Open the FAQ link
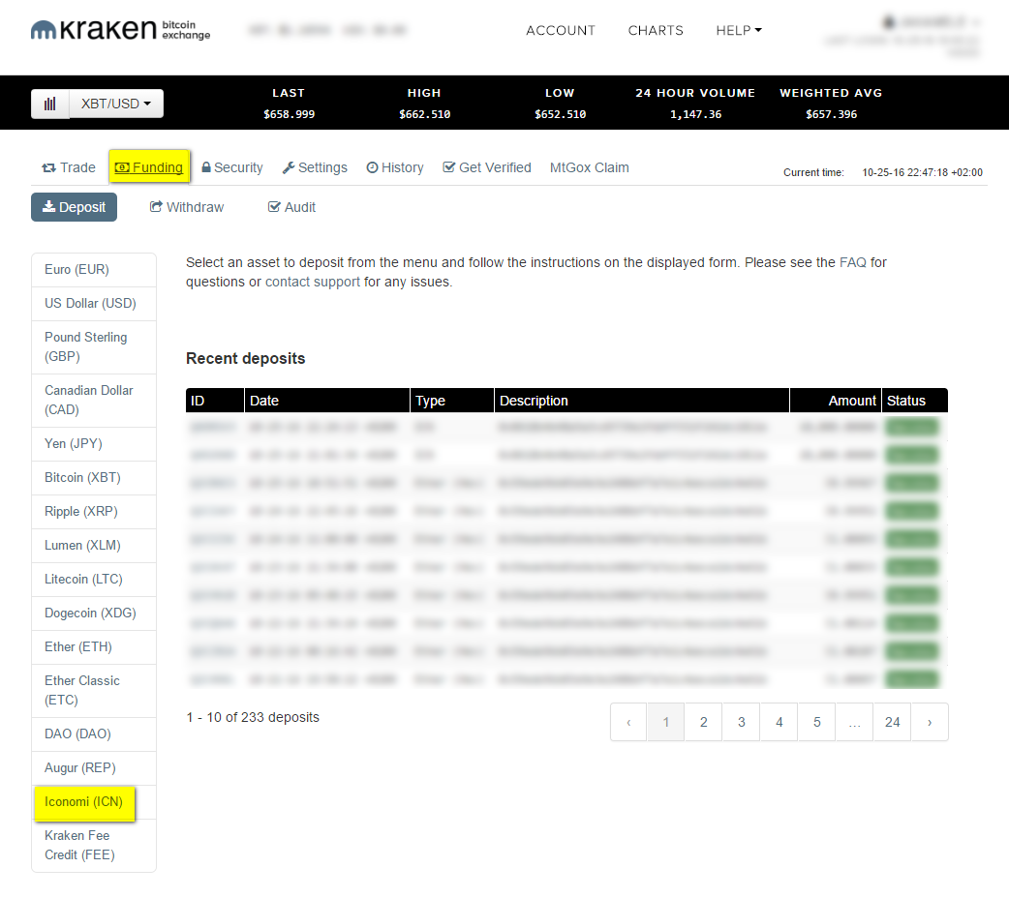The height and width of the screenshot is (898, 1009). [x=853, y=262]
